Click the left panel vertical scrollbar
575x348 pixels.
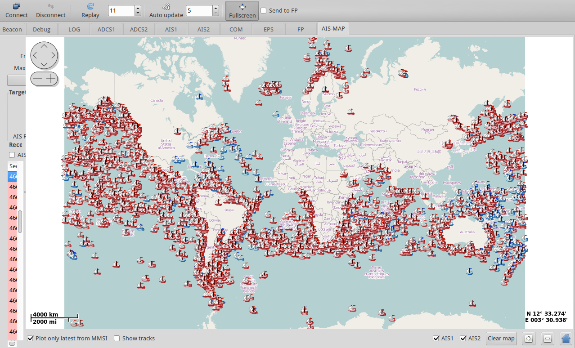pyautogui.click(x=20, y=221)
